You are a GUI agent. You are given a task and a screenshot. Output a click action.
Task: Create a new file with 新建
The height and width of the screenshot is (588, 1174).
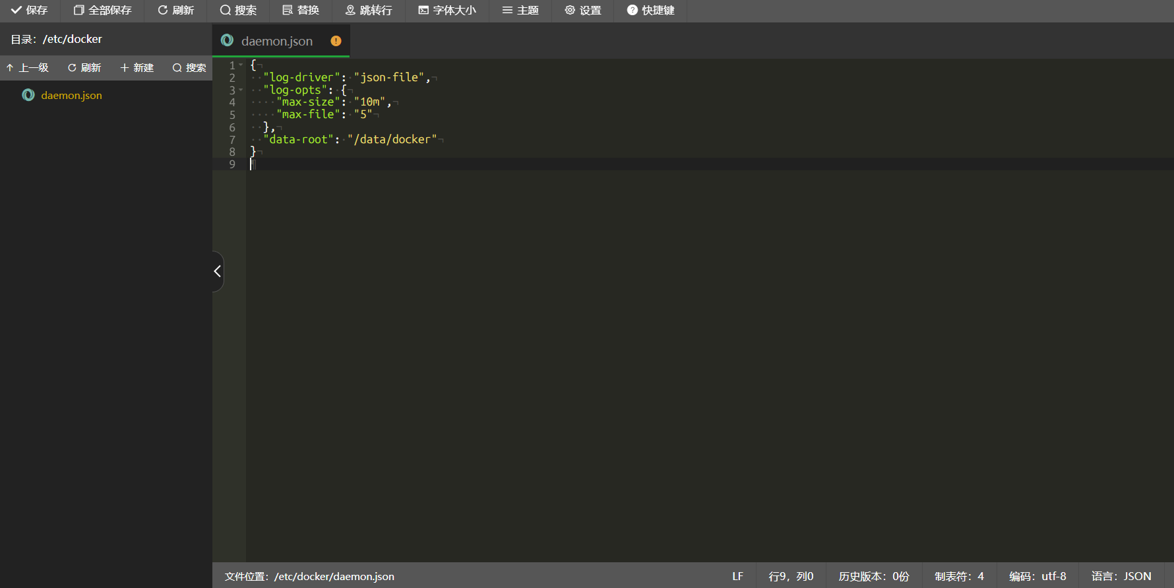(137, 68)
